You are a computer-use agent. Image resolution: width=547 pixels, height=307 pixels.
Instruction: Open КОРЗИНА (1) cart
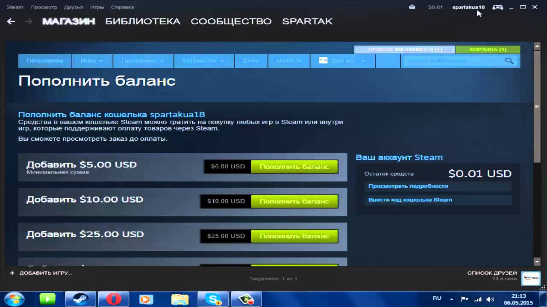click(x=488, y=49)
